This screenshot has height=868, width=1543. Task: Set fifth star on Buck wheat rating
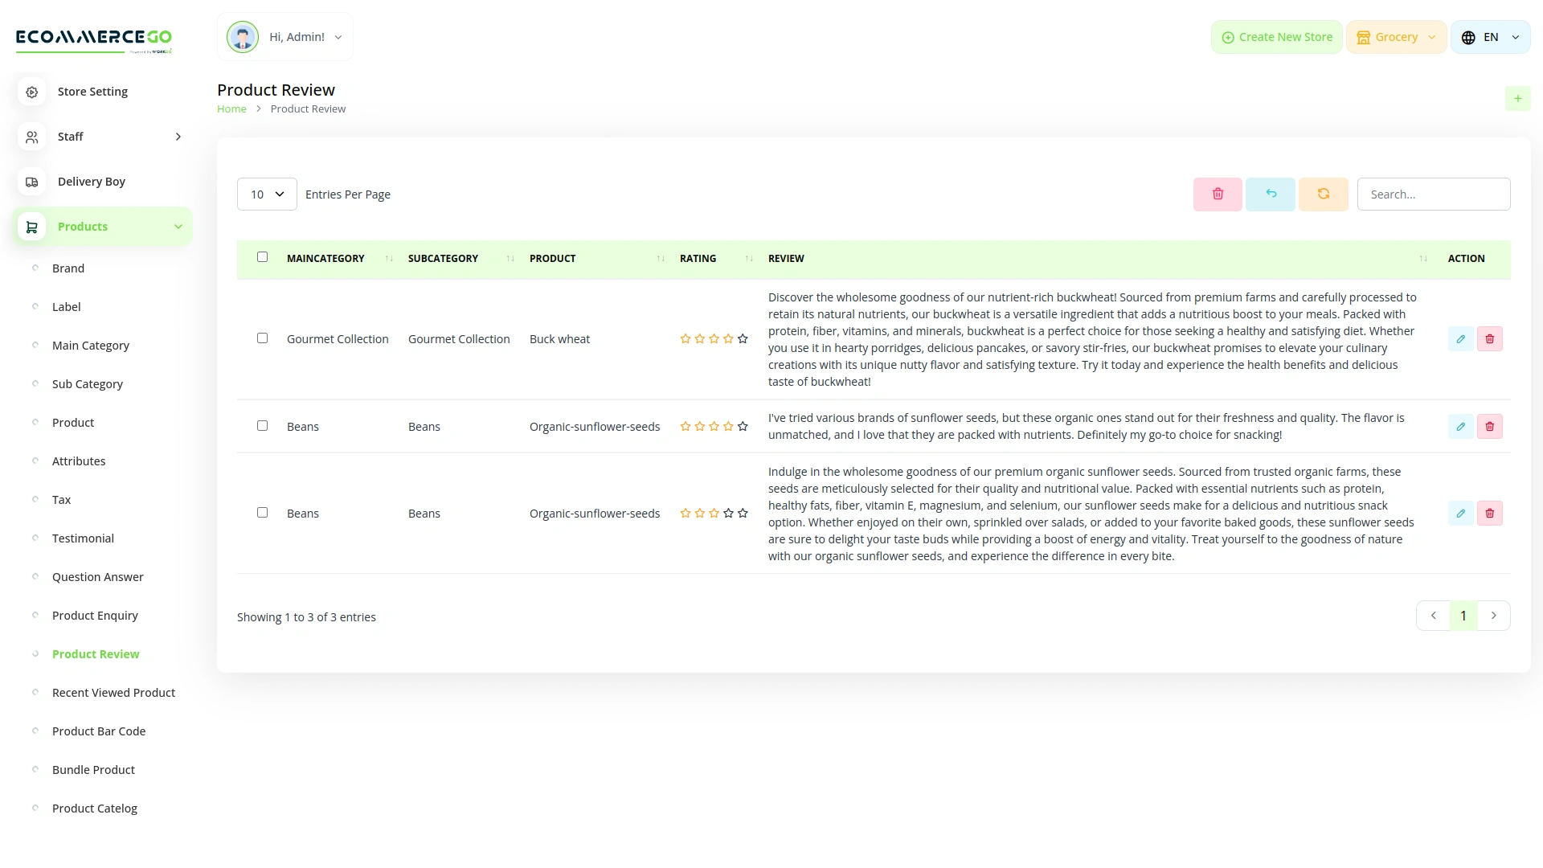(x=743, y=339)
